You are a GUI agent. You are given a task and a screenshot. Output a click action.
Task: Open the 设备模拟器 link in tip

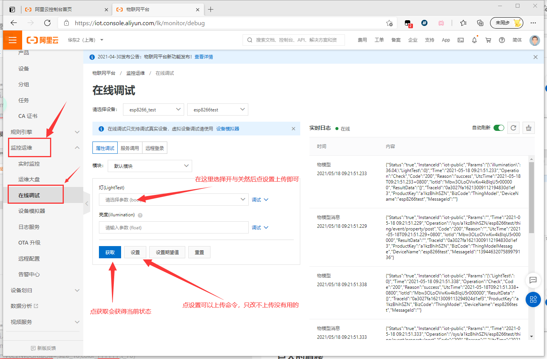pyautogui.click(x=228, y=129)
